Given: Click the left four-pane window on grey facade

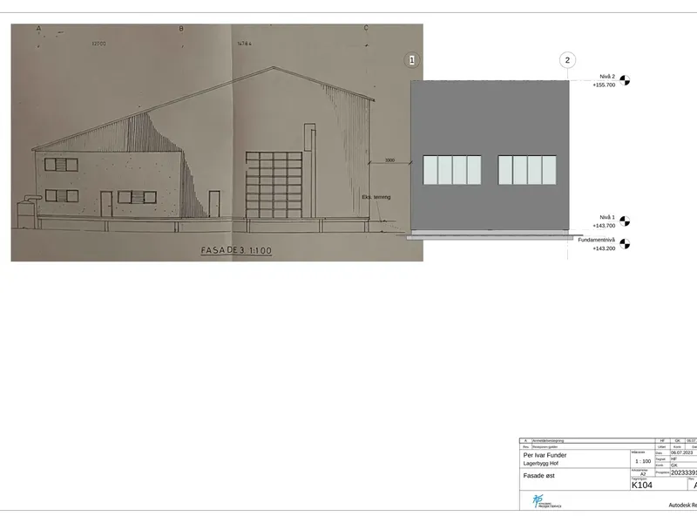Looking at the screenshot, I should coord(452,170).
